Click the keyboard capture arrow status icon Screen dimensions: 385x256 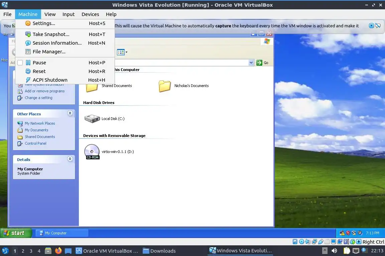[x=359, y=242]
